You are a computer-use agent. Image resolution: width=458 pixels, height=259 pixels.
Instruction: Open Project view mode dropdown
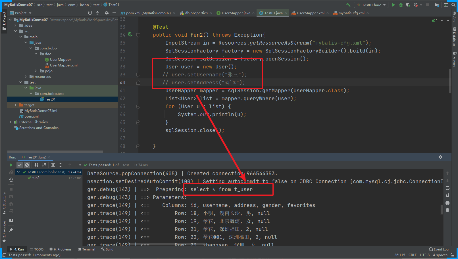20,13
